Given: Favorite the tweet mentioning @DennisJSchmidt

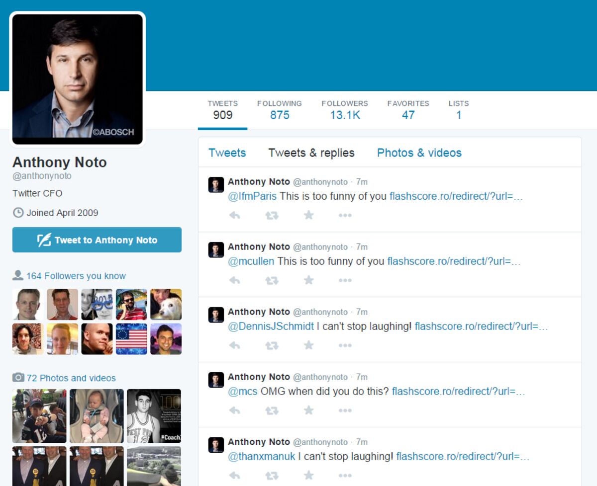Looking at the screenshot, I should [x=308, y=345].
